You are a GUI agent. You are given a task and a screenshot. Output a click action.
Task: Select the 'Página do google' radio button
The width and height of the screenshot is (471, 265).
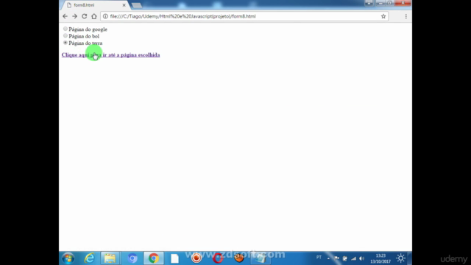click(x=65, y=29)
